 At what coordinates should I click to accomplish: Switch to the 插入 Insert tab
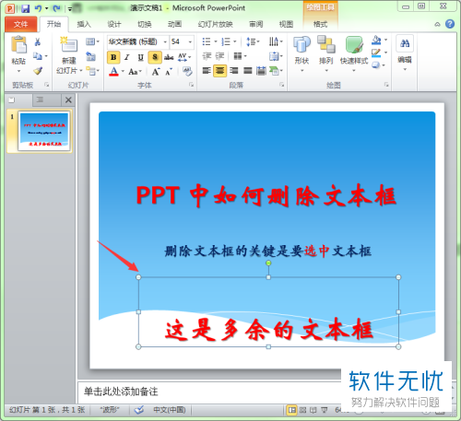(84, 24)
